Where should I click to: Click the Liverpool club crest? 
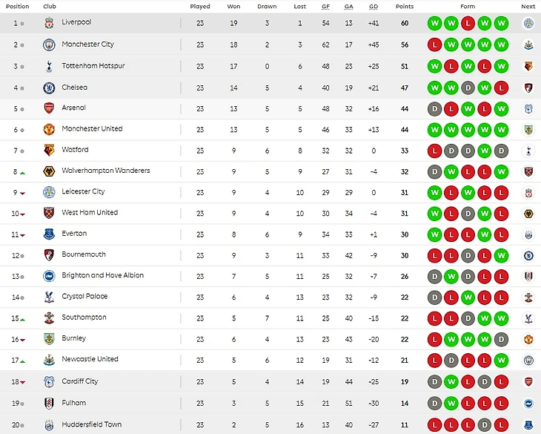click(x=49, y=24)
